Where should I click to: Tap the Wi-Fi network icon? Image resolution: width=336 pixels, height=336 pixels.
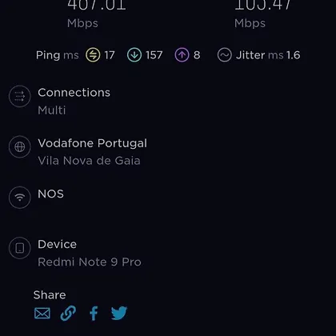tap(20, 198)
